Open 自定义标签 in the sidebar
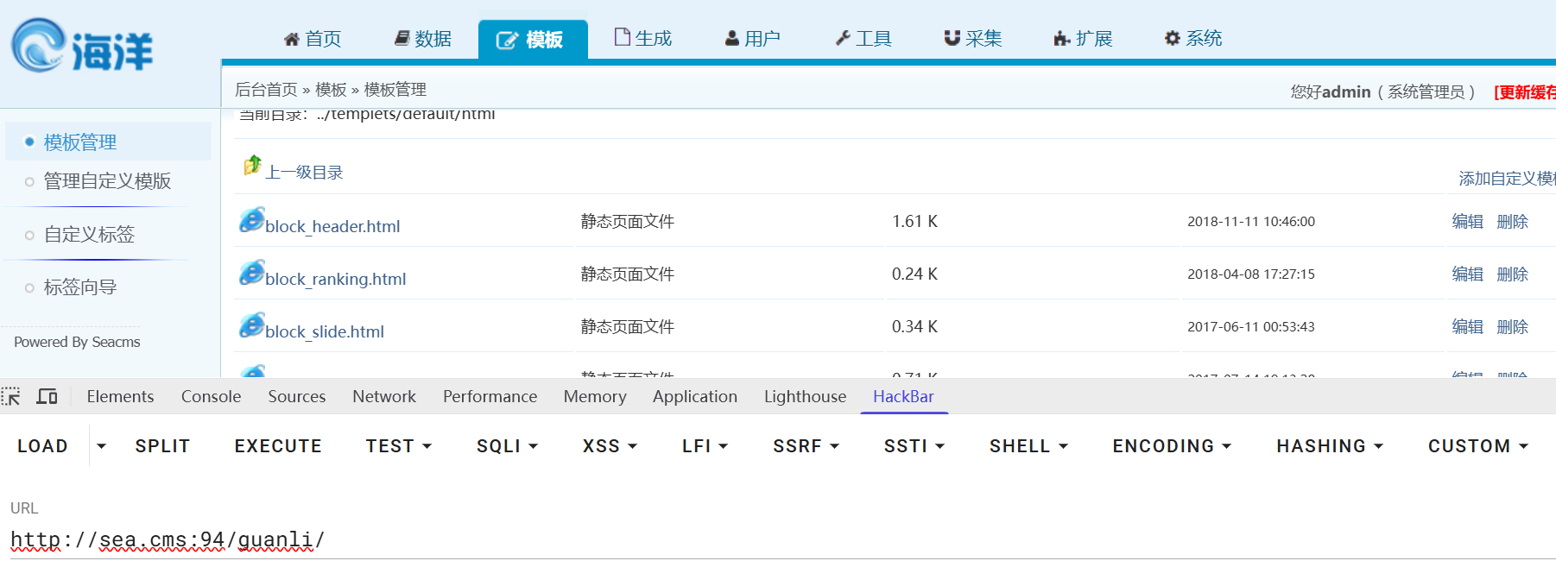The image size is (1556, 561). (x=89, y=235)
